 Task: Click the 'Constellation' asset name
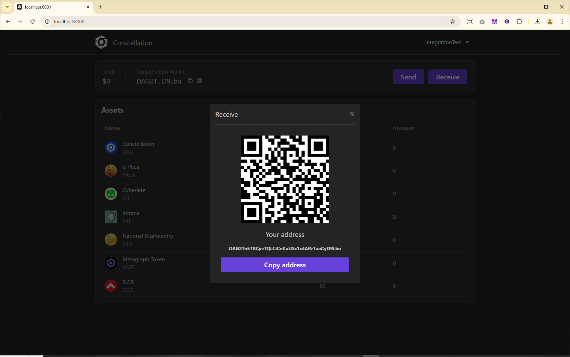pos(138,144)
